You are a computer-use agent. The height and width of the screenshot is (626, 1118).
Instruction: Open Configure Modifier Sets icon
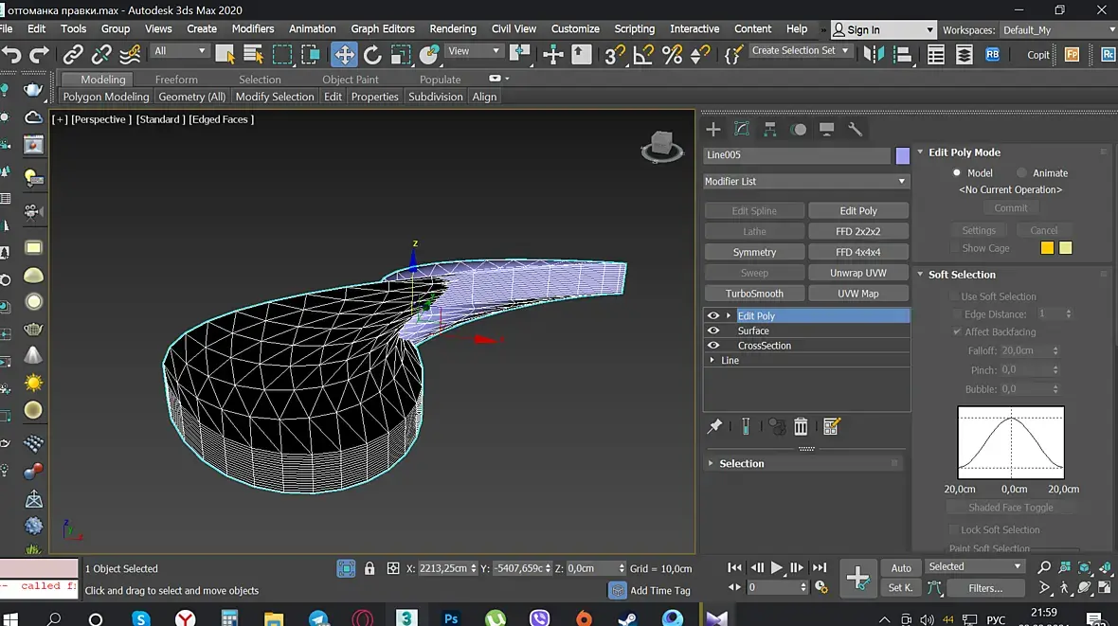(x=832, y=427)
